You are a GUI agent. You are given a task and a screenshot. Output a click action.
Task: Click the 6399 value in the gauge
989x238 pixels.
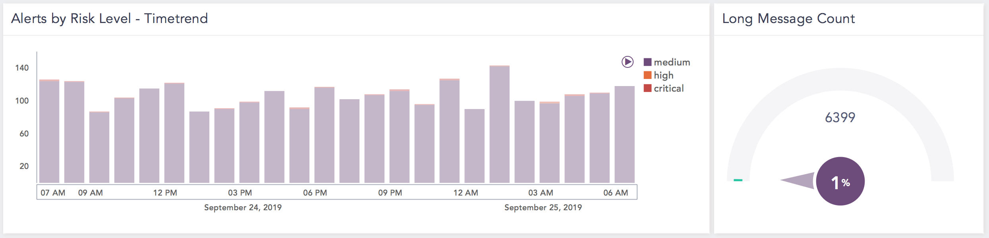840,117
